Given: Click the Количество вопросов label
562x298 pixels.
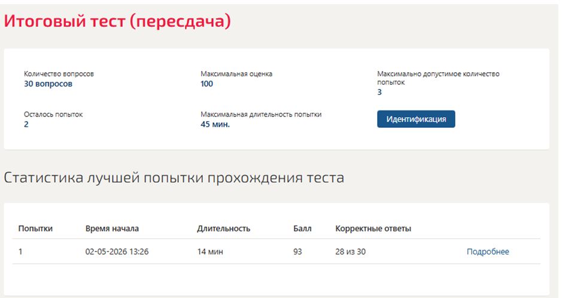Looking at the screenshot, I should click(59, 74).
